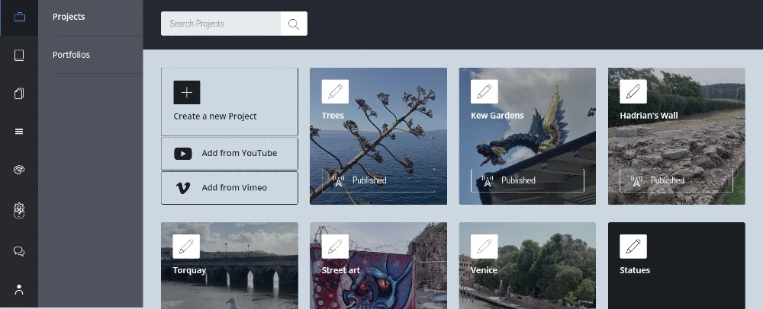Open the stacked pages sidebar icon

click(19, 93)
